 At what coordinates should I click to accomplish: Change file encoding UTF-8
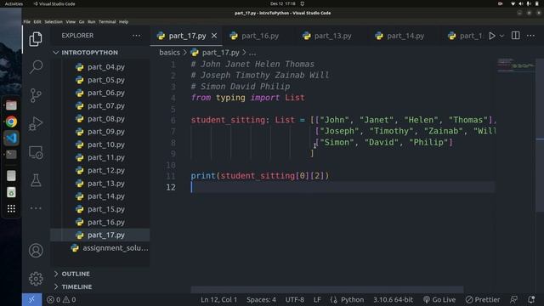[295, 300]
